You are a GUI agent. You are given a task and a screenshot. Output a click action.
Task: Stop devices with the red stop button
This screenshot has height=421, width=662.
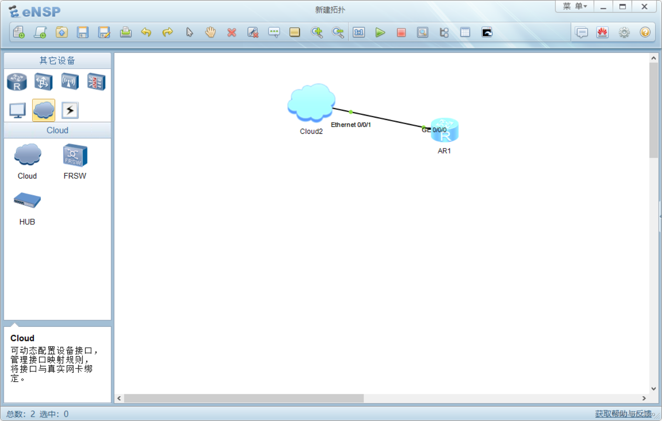coord(401,32)
